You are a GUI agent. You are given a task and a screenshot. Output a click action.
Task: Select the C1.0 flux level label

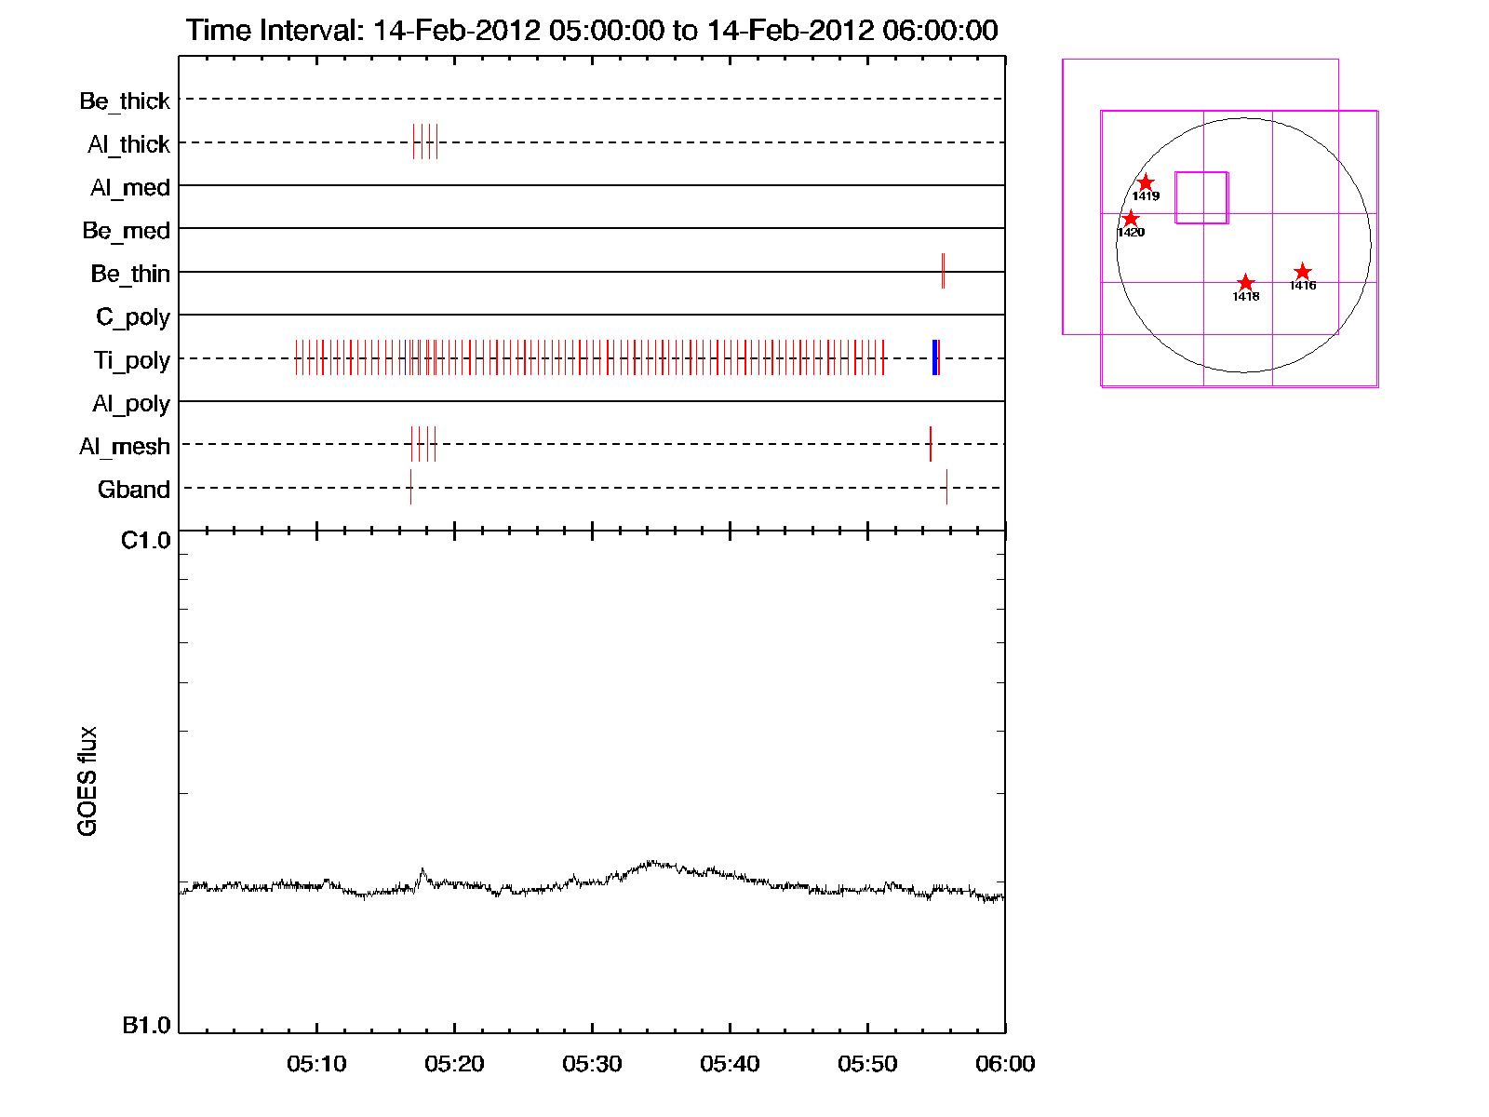pyautogui.click(x=146, y=541)
